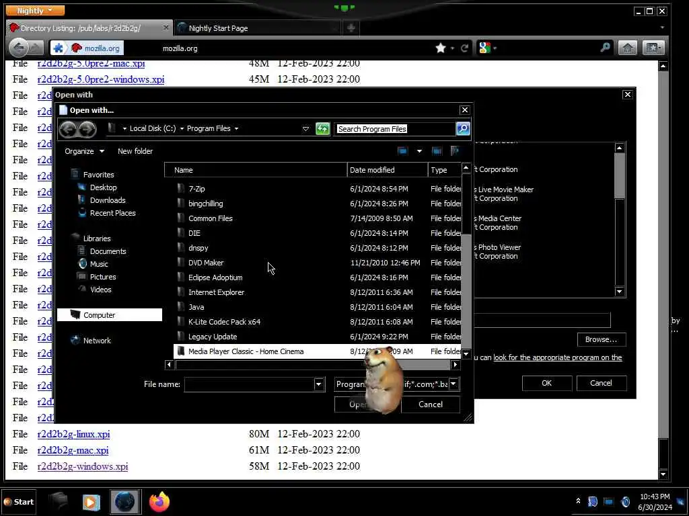Click the bookmark star in the URL bar
689x516 pixels.
[441, 48]
